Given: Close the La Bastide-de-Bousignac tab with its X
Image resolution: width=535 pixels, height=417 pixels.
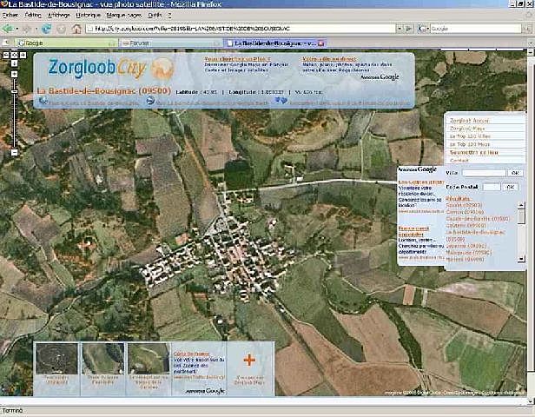Looking at the screenshot, I should tap(320, 43).
